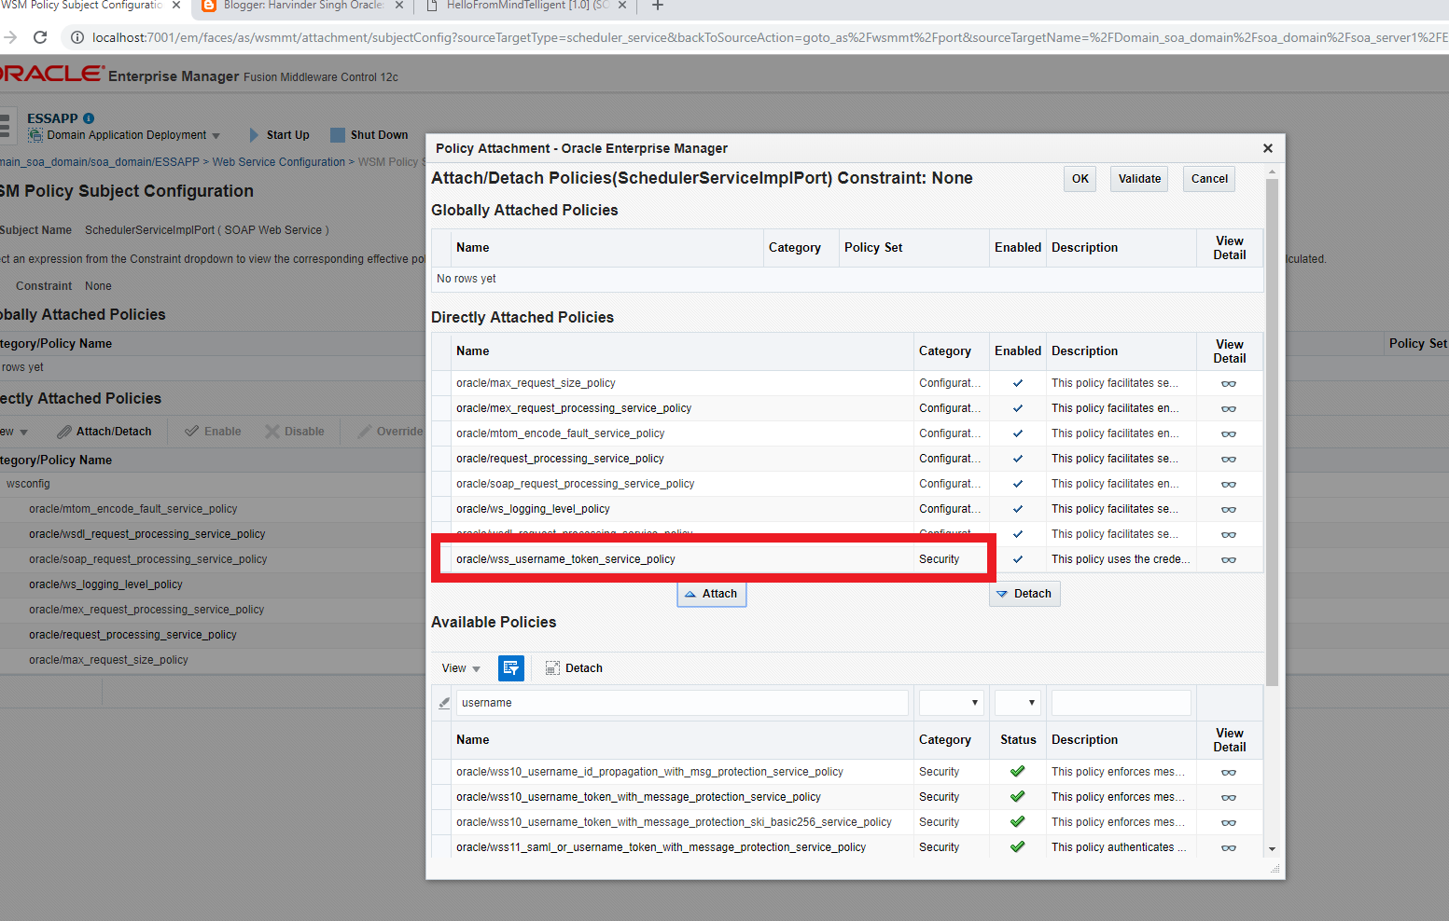The image size is (1449, 921).
Task: Click the ESSAPP information icon
Action: (89, 118)
